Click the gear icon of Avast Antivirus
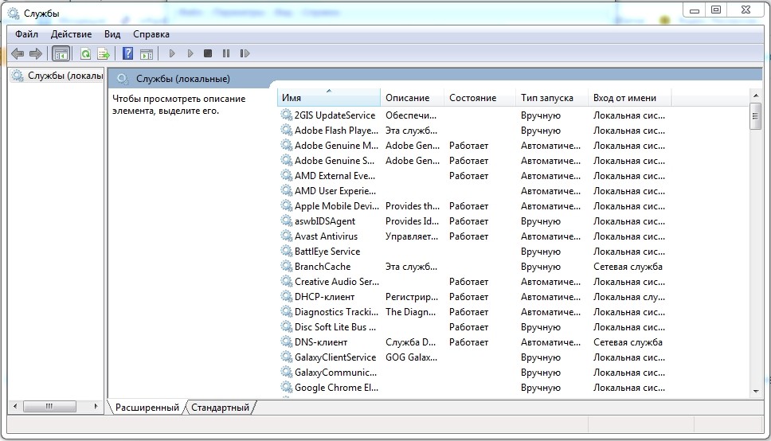The image size is (771, 441). (x=286, y=236)
